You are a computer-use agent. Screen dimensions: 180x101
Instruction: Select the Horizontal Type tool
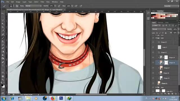(x=3, y=66)
